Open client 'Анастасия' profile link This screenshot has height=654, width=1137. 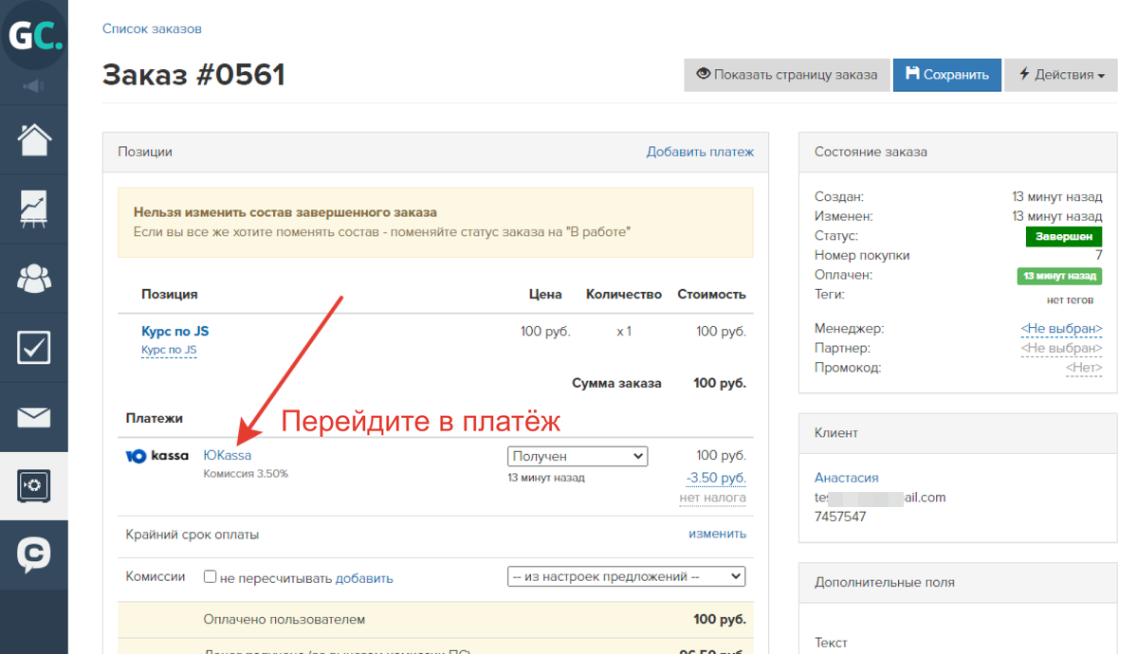click(847, 478)
